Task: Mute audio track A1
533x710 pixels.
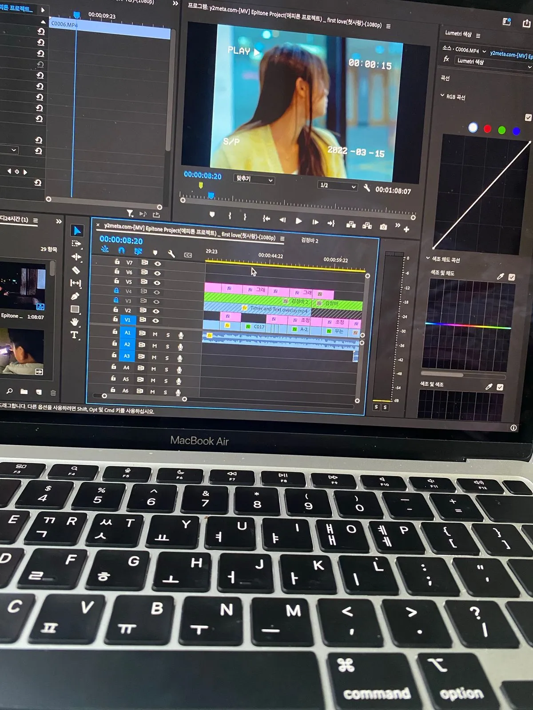Action: [155, 334]
